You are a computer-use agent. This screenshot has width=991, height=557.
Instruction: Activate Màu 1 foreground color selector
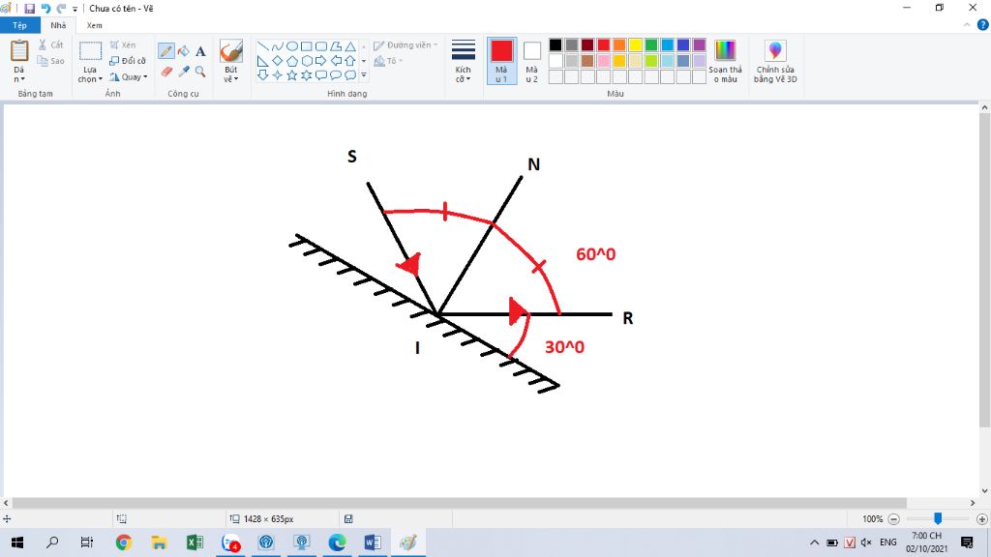(501, 61)
